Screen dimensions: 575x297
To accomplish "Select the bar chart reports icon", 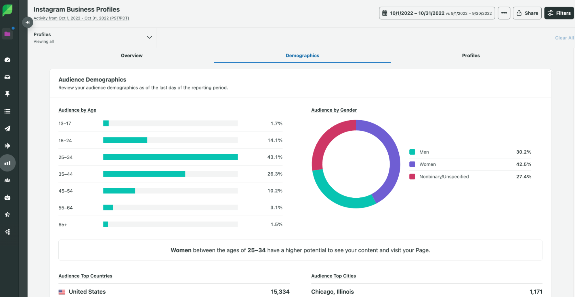I will point(7,163).
